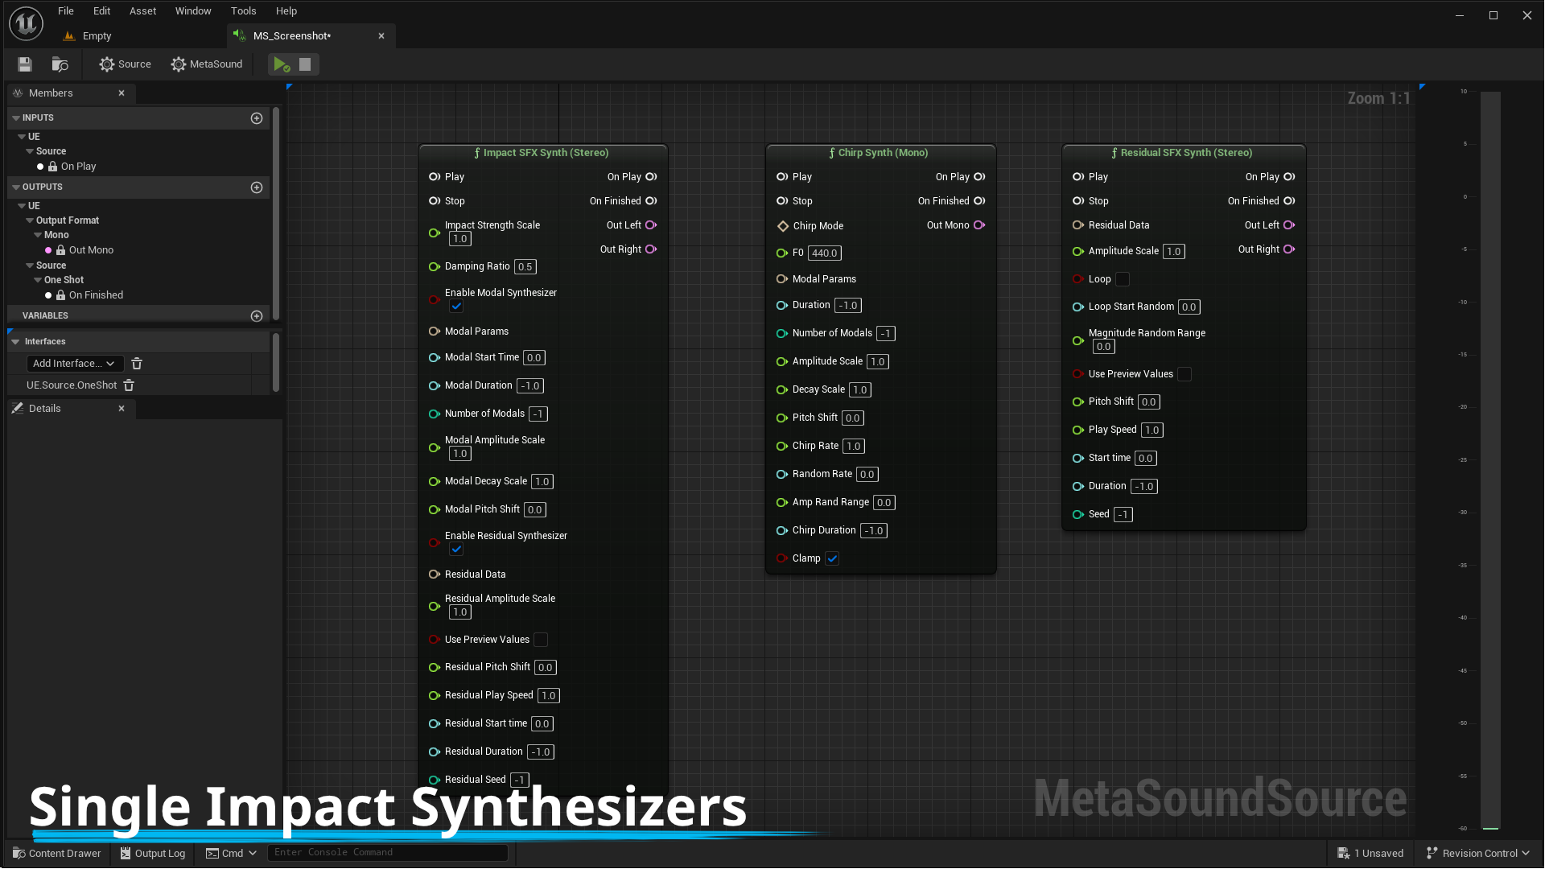The width and height of the screenshot is (1545, 869).
Task: Add a new variable
Action: click(256, 315)
